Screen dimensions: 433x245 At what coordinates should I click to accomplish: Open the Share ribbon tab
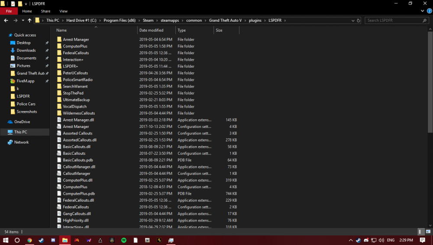[45, 11]
